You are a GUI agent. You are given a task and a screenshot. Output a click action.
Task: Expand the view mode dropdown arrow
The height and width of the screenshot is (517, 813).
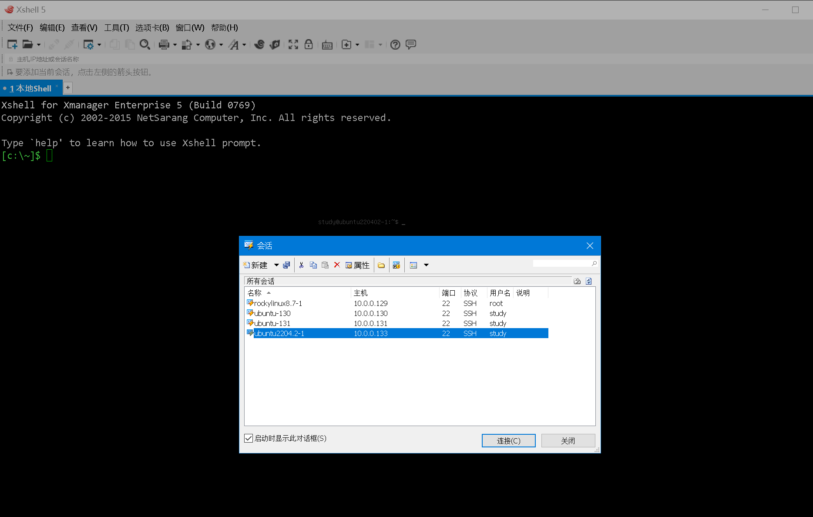coord(427,265)
